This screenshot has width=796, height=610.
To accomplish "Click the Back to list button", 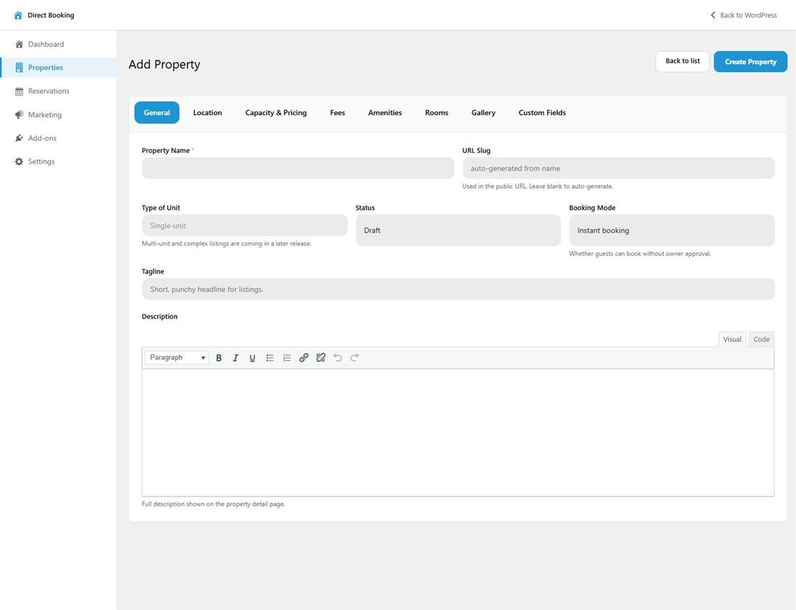I will [x=682, y=61].
